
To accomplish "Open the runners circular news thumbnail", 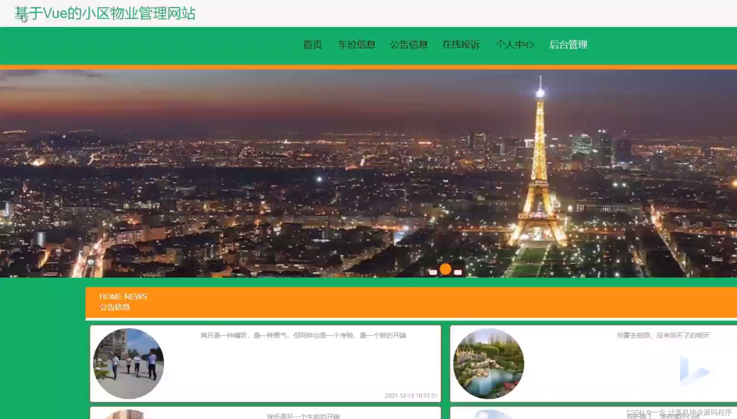I will point(128,363).
